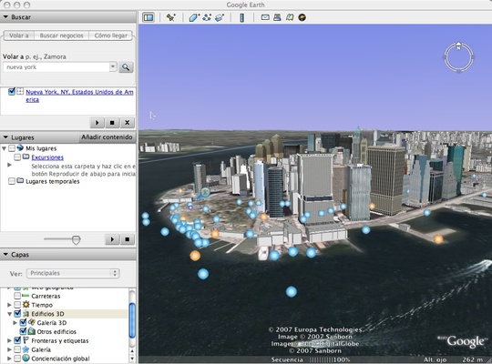Image resolution: width=492 pixels, height=364 pixels.
Task: Click the magnifier search button
Action: [126, 67]
